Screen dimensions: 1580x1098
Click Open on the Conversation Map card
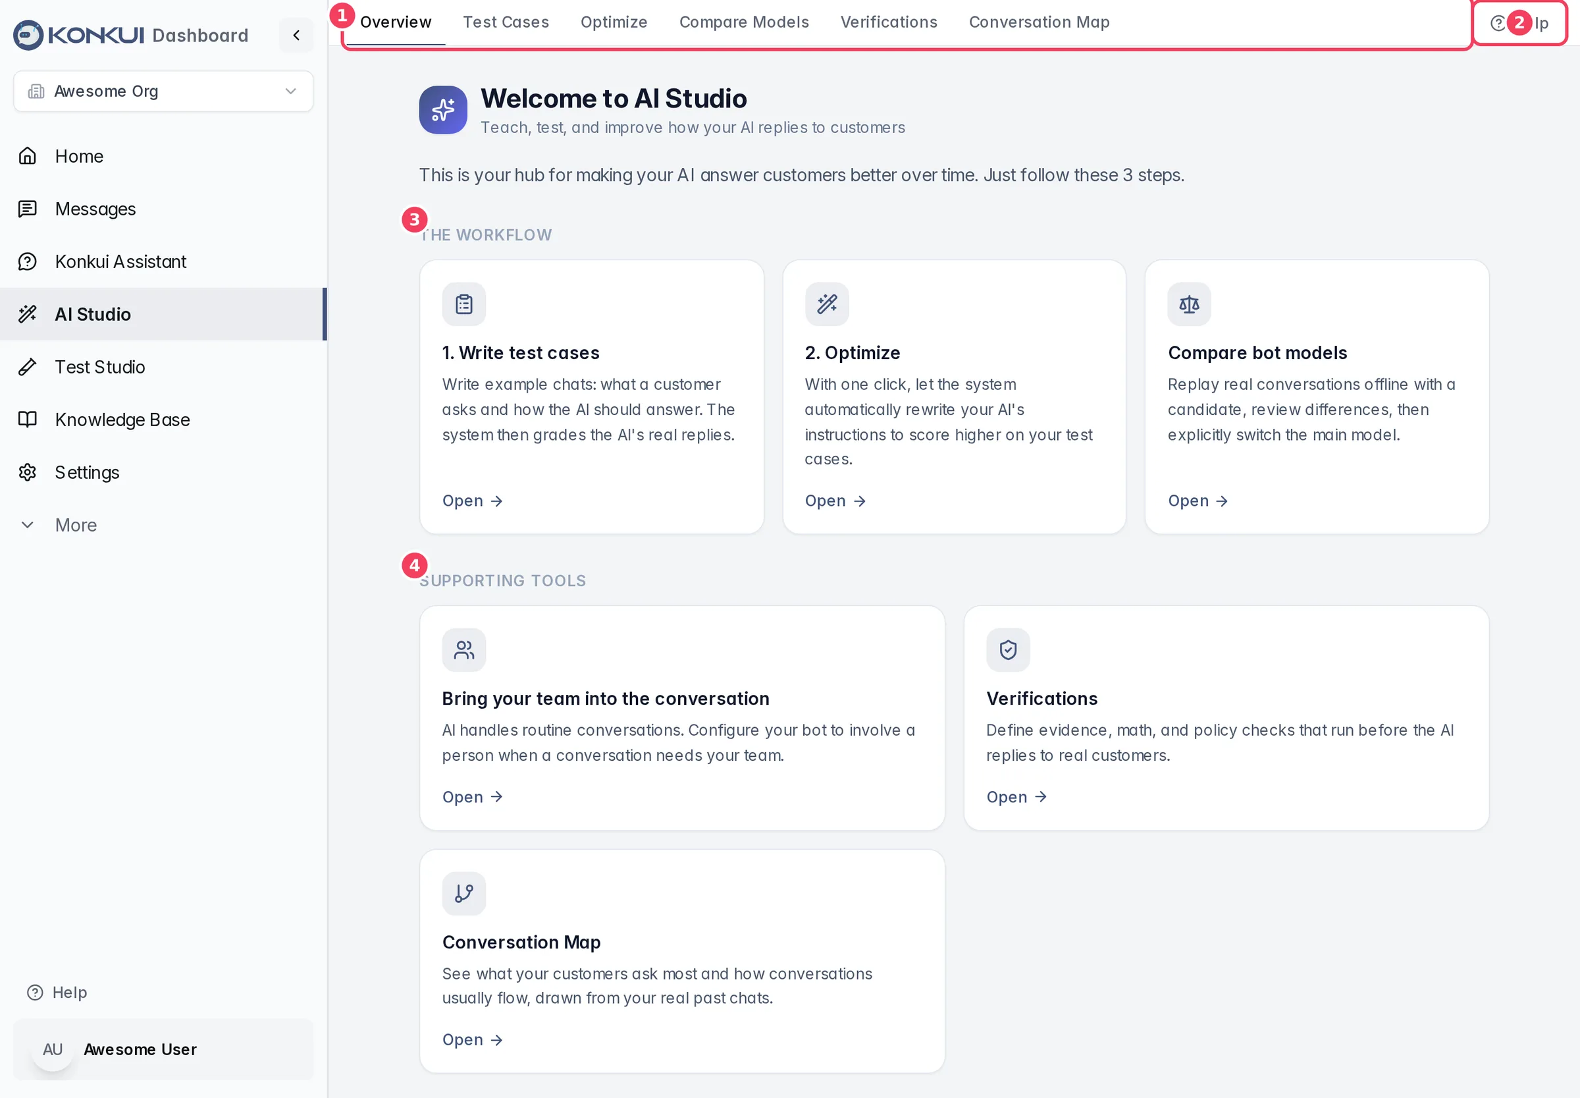[472, 1039]
